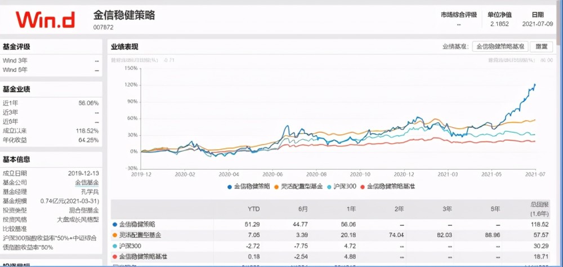
Task: Open the 金信基金 fund company link
Action: (x=87, y=183)
